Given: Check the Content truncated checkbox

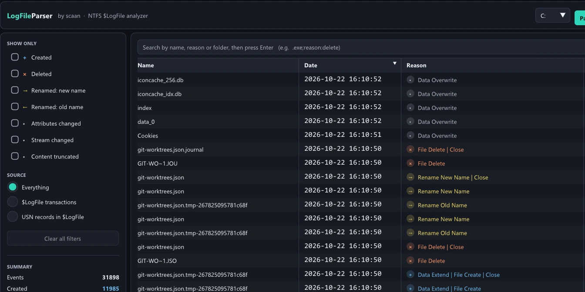Looking at the screenshot, I should click(x=15, y=156).
